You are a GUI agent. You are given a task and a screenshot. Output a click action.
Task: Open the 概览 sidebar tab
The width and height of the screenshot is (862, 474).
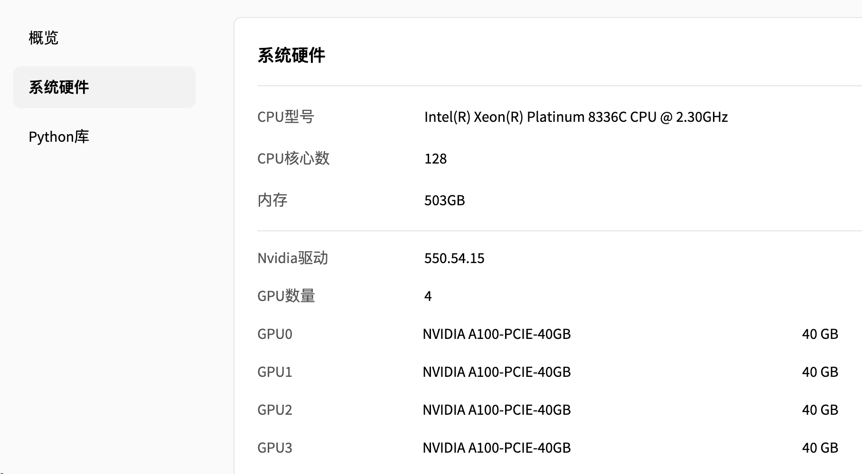pyautogui.click(x=43, y=38)
